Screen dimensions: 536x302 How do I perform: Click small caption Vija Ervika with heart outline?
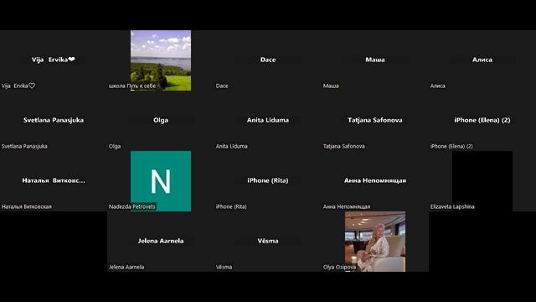(18, 86)
